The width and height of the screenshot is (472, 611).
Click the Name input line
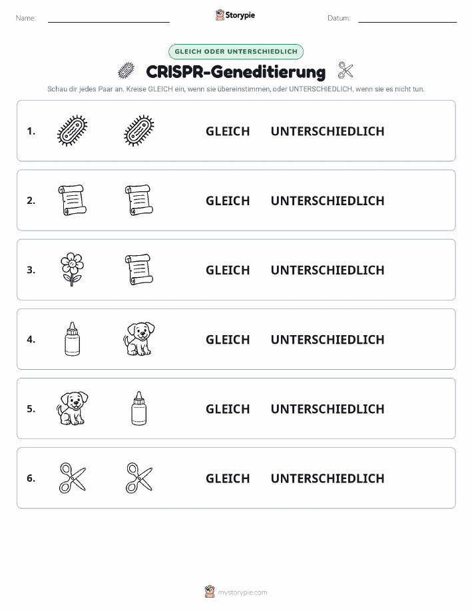click(x=109, y=19)
